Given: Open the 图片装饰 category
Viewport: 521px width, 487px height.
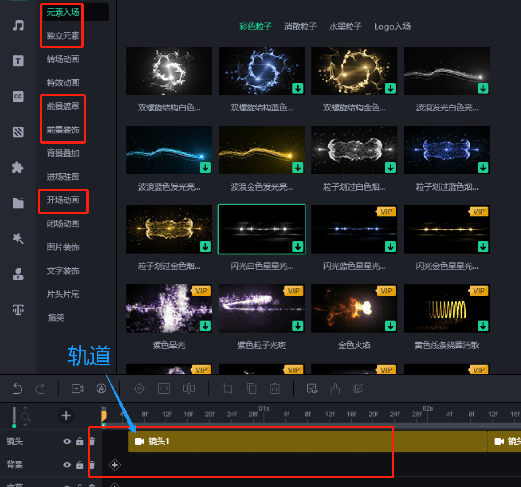Looking at the screenshot, I should tap(63, 247).
